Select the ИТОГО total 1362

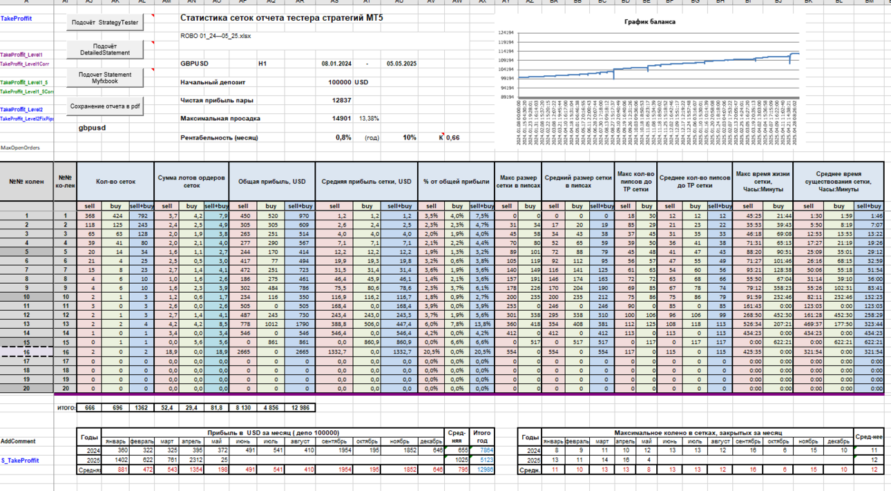pyautogui.click(x=140, y=408)
